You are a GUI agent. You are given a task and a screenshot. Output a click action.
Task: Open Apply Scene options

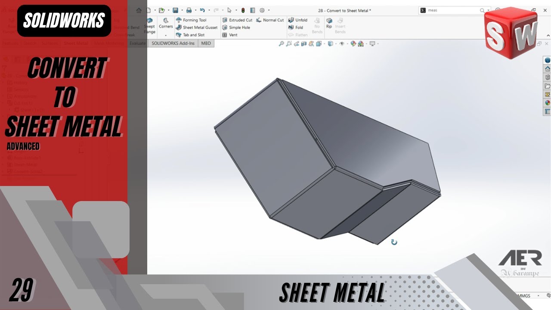(361, 43)
